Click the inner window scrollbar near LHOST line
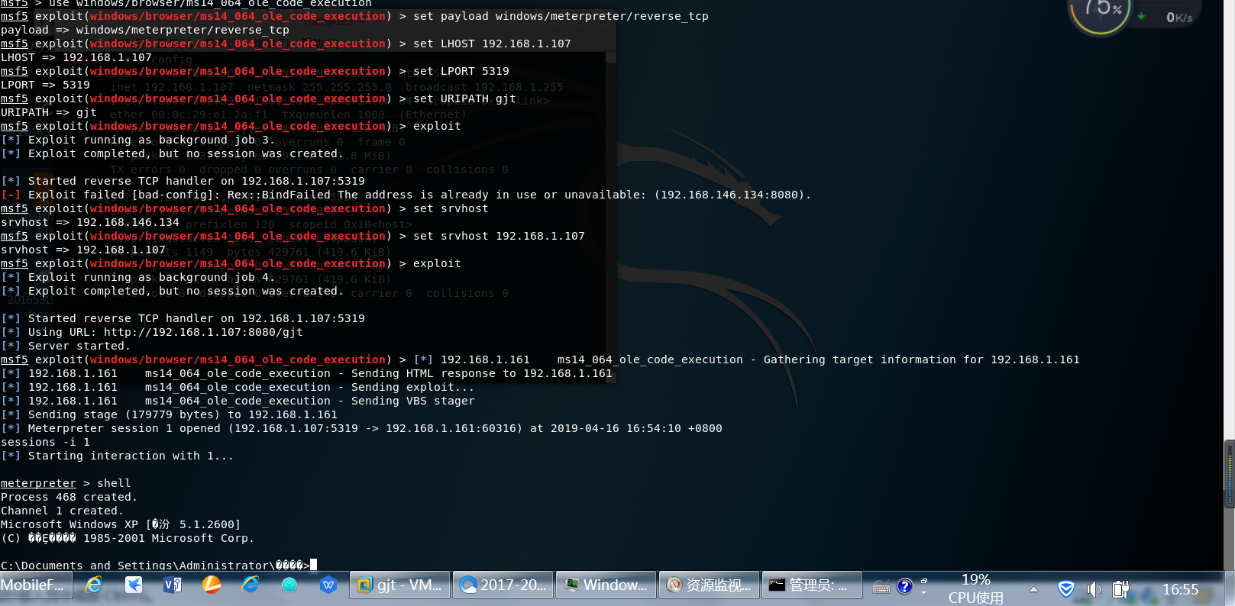Image resolution: width=1235 pixels, height=606 pixels. tap(610, 57)
